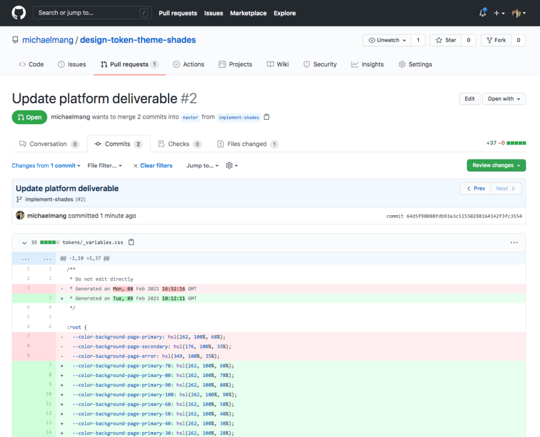Star the repository
This screenshot has width=540, height=437.
[446, 40]
